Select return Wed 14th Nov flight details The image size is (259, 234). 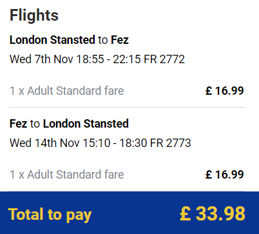[101, 143]
